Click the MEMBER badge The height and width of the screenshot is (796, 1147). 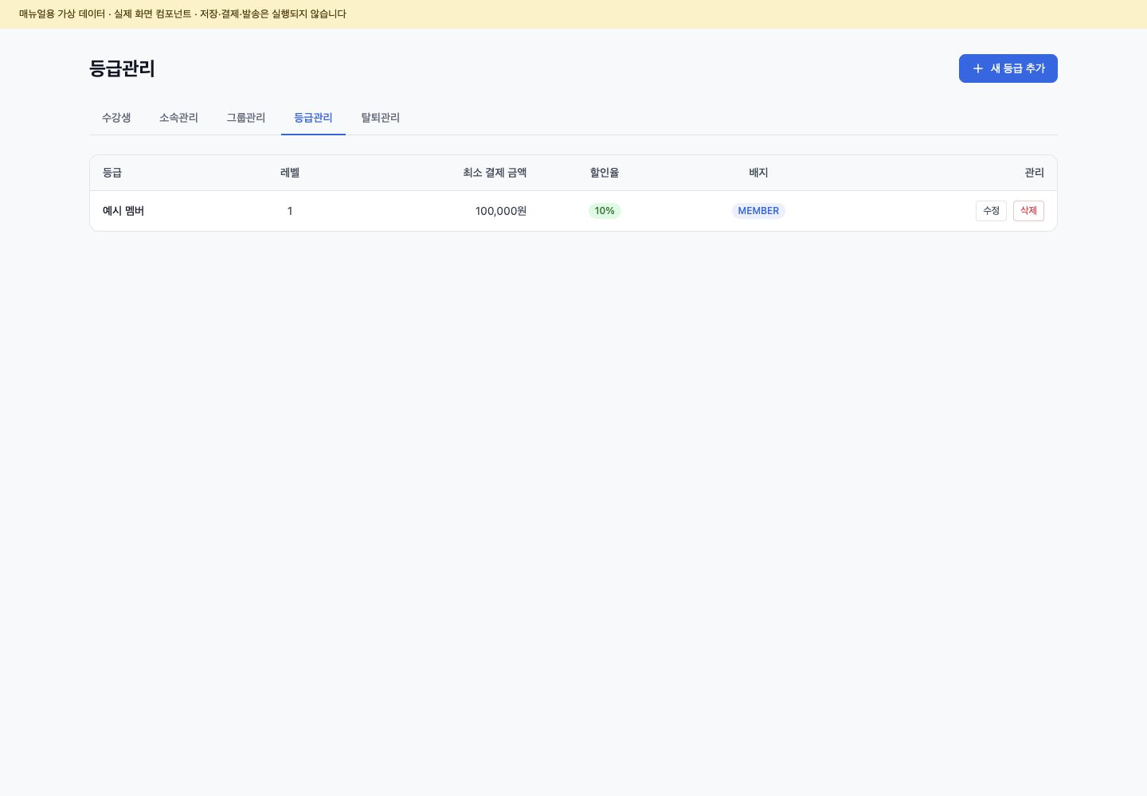(758, 211)
